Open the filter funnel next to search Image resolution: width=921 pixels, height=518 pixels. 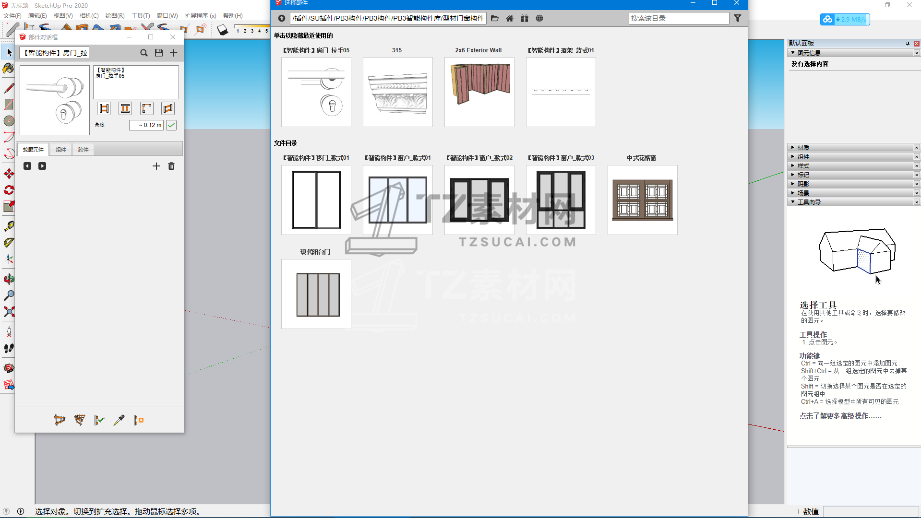coord(738,18)
